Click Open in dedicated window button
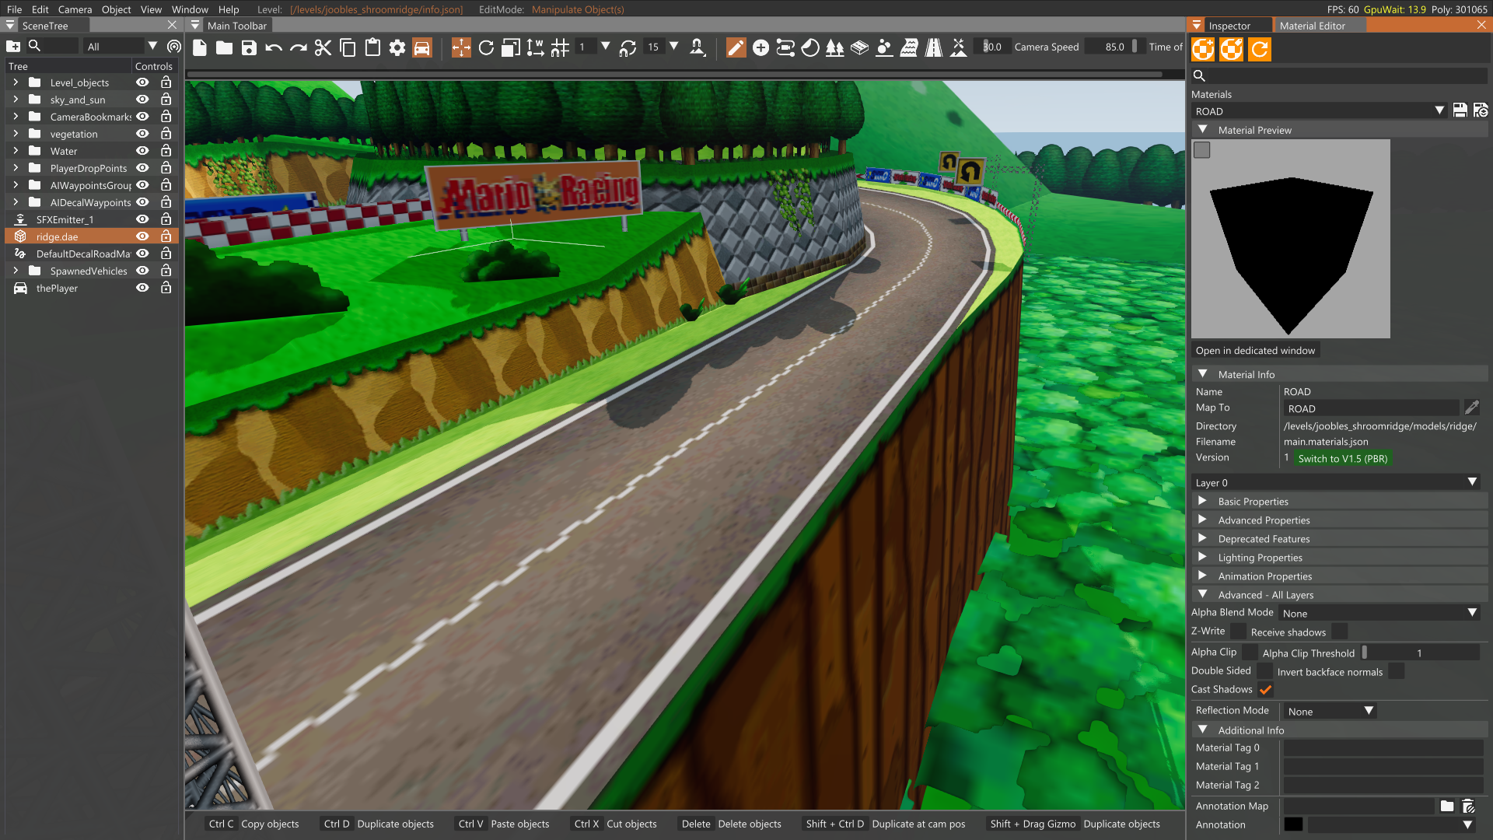1493x840 pixels. click(x=1255, y=351)
